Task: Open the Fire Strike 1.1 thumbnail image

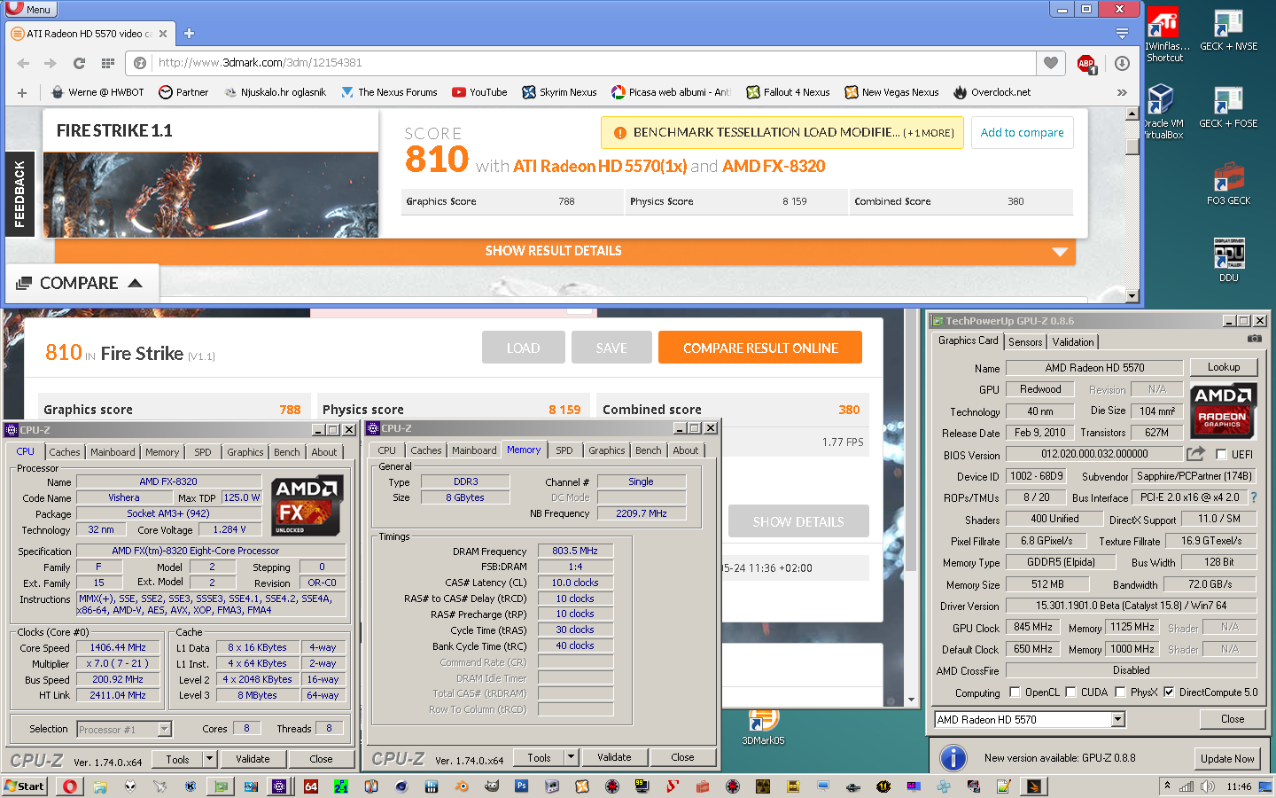Action: [x=211, y=194]
